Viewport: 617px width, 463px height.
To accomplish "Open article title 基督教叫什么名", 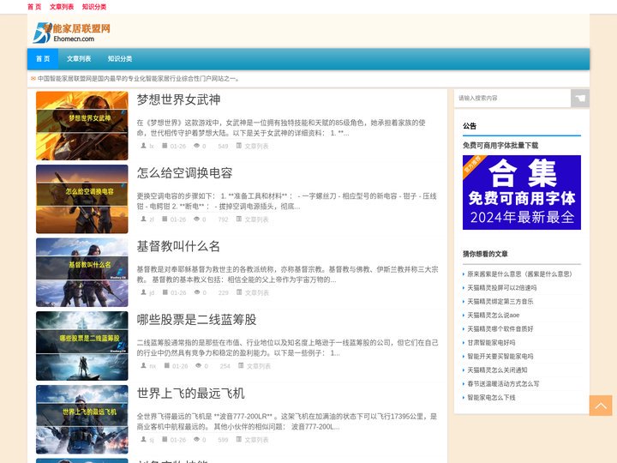I will click(178, 246).
